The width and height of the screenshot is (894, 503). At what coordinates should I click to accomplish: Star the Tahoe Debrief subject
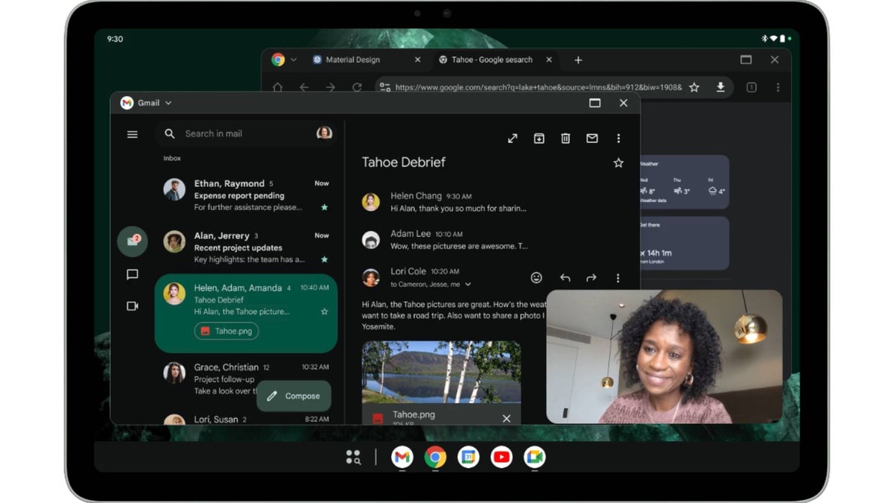pyautogui.click(x=618, y=162)
